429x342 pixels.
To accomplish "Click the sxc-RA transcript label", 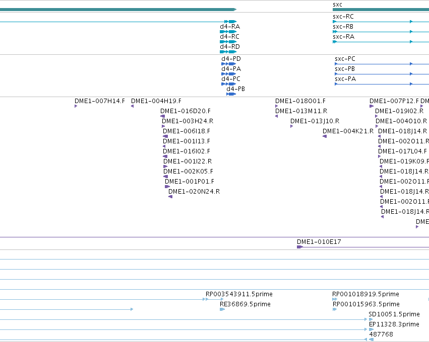I will pyautogui.click(x=343, y=37).
